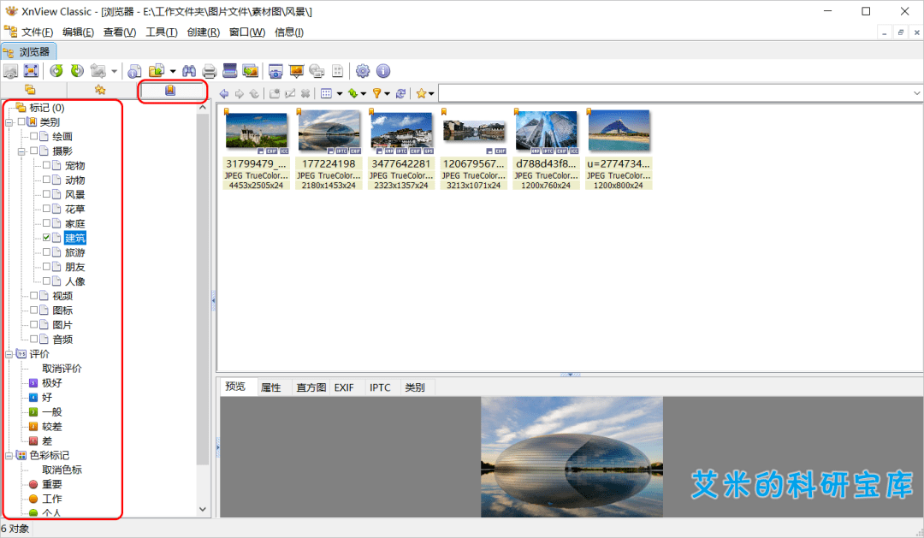Viewport: 924px width, 538px height.
Task: Tick the 视频 category checkbox
Action: pos(34,296)
